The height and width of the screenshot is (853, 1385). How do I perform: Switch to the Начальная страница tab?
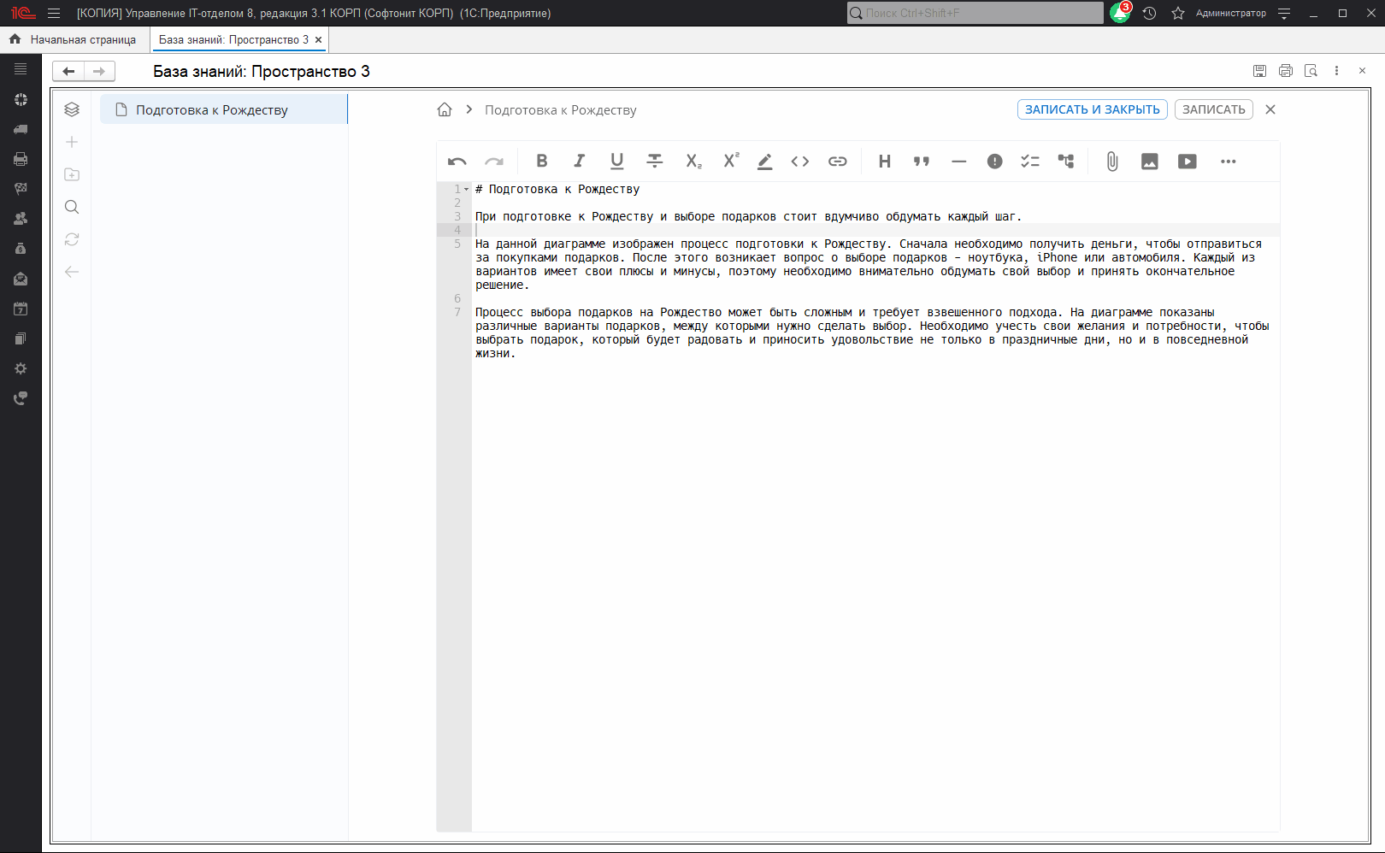point(82,39)
